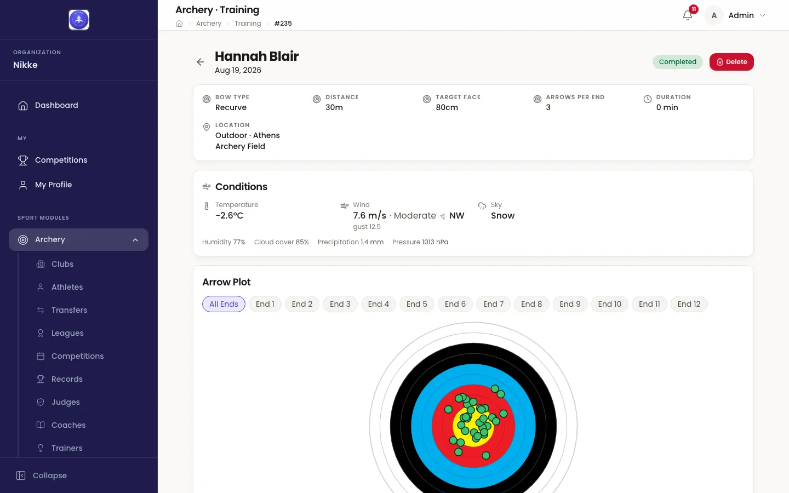Switch to the End 10 filter
Screen dimensions: 789x493
(610, 304)
